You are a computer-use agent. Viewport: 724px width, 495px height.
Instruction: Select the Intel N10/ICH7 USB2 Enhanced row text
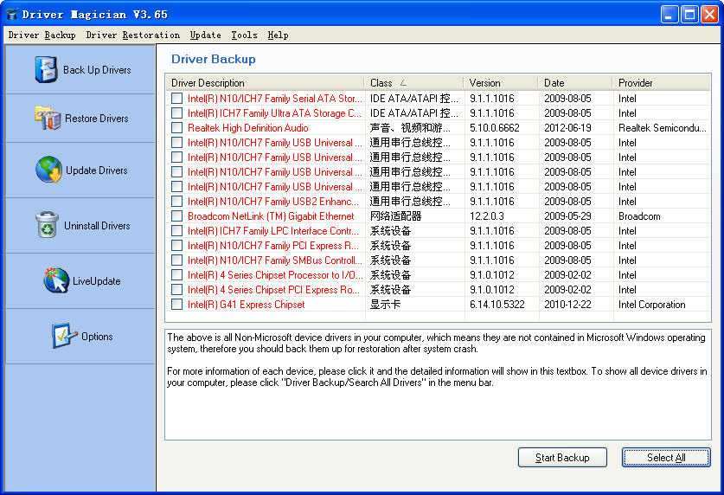point(272,202)
